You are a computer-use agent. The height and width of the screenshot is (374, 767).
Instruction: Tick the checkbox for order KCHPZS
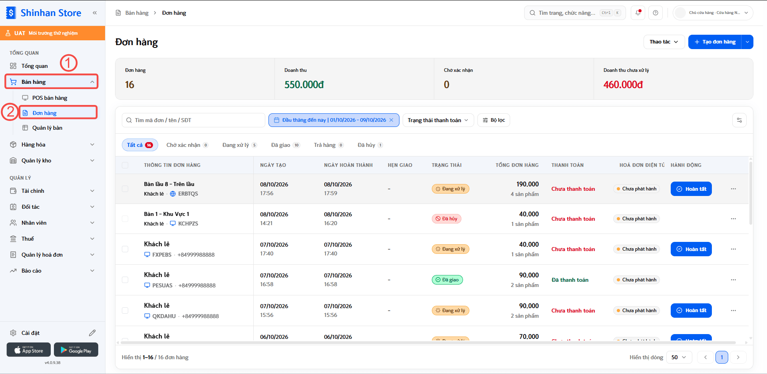pos(125,219)
